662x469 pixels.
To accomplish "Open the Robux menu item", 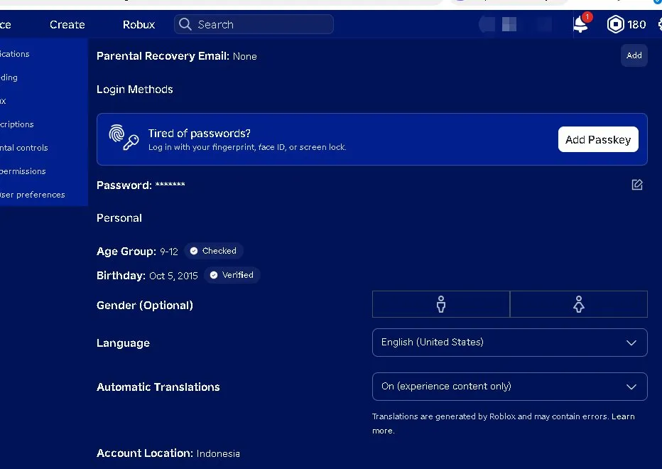I will pos(139,24).
